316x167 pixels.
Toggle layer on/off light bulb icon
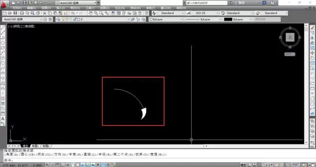pos(63,19)
